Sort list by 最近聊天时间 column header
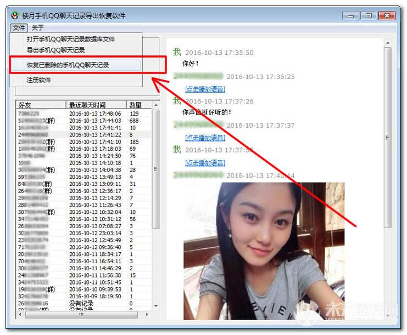The width and height of the screenshot is (407, 335). [x=96, y=105]
